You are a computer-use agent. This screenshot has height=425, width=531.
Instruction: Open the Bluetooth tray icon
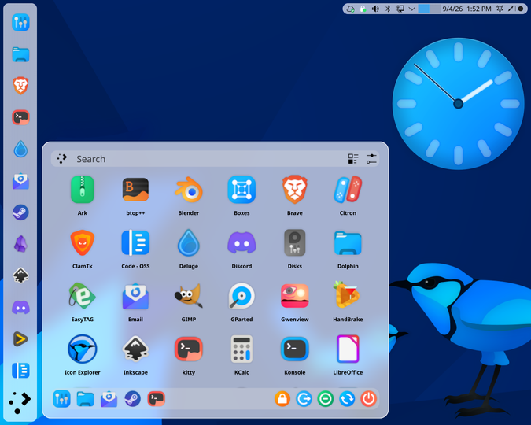coord(388,9)
